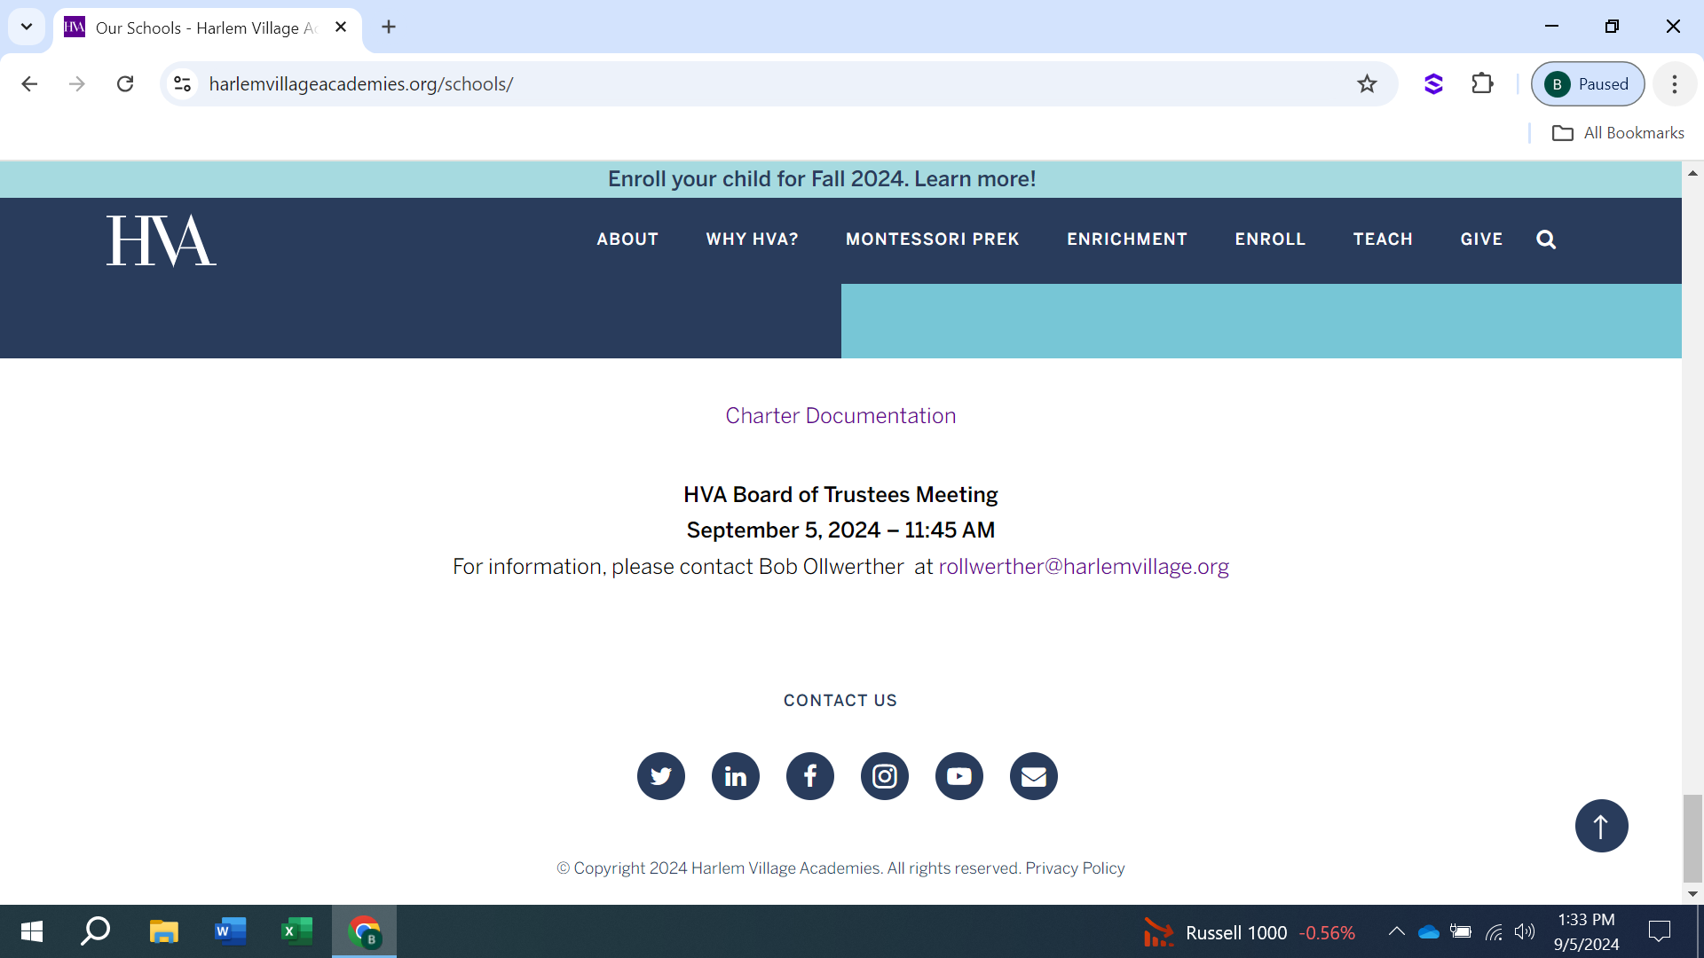Screen dimensions: 1704x958
Task: Click the battery tray icon
Action: (x=1461, y=931)
